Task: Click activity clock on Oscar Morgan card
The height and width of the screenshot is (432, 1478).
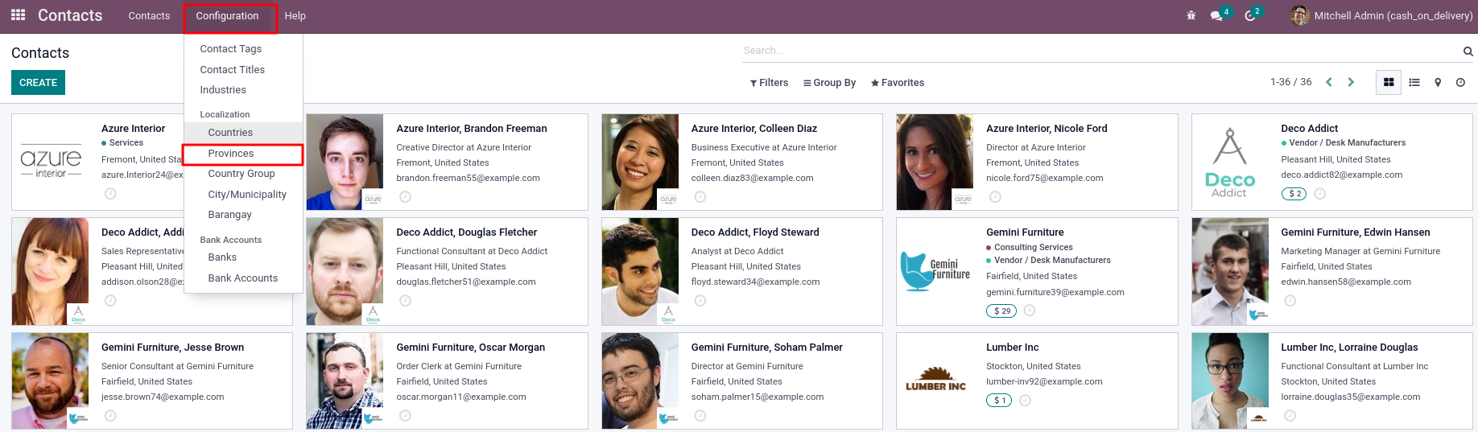Action: point(406,416)
